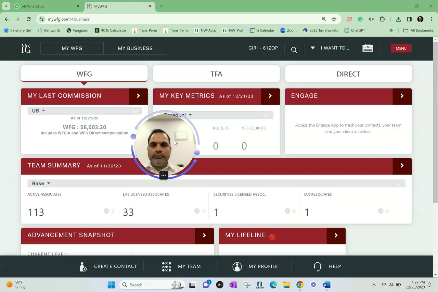Image resolution: width=438 pixels, height=292 pixels.
Task: Open the 401k Calculator bookmark
Action: pyautogui.click(x=111, y=30)
